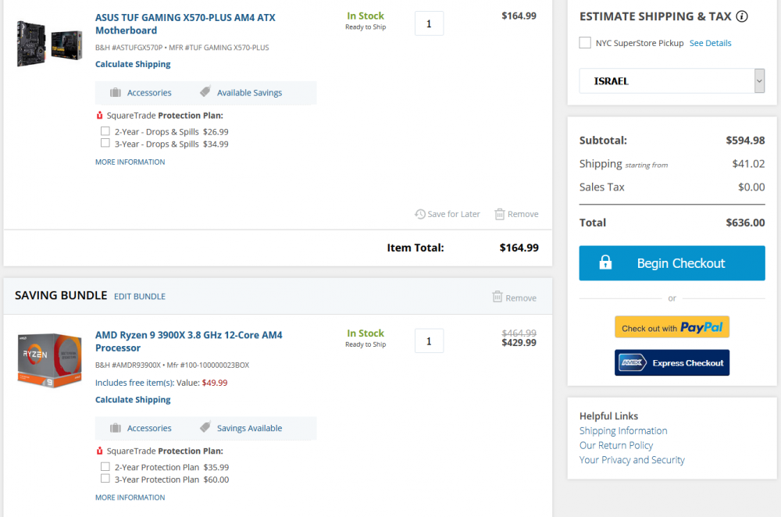Check out with PayPal
This screenshot has width=781, height=517.
click(x=672, y=327)
